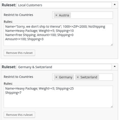Screen dimensions: 120x120
Task: Select the Austria tag label
Action: coord(64,15)
